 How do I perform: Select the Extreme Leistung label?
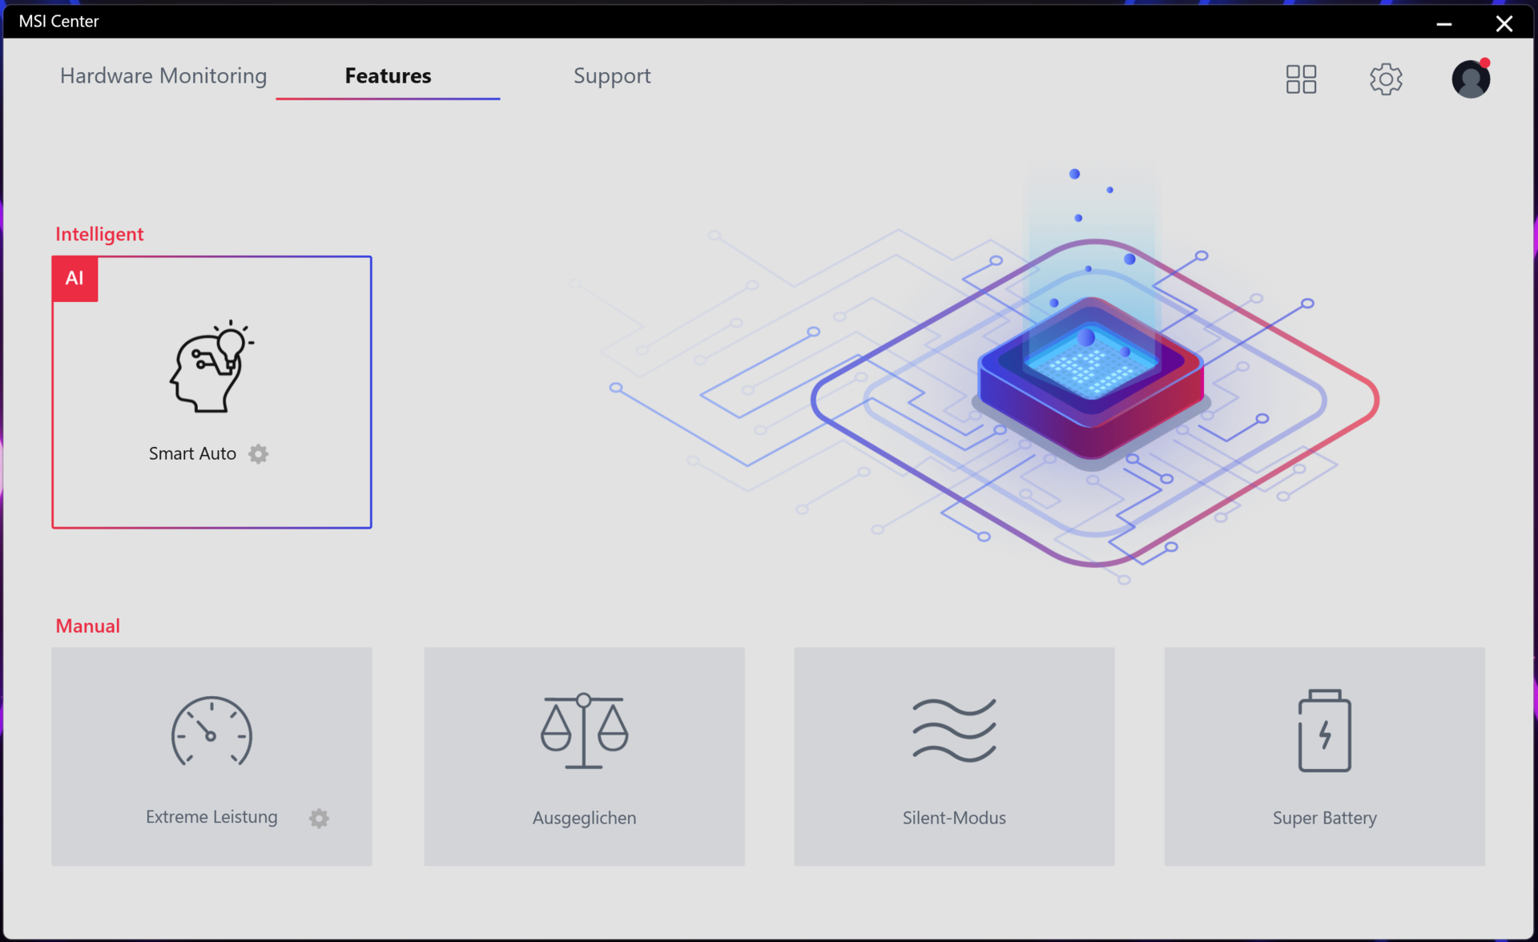pyautogui.click(x=211, y=817)
